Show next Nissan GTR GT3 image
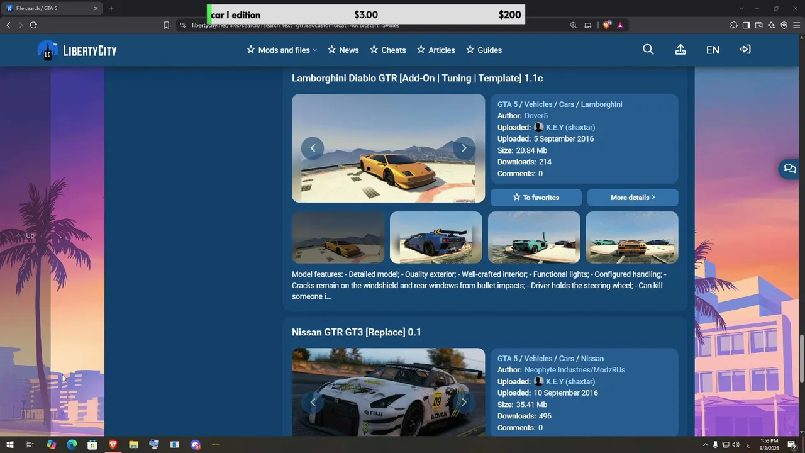 coord(464,403)
